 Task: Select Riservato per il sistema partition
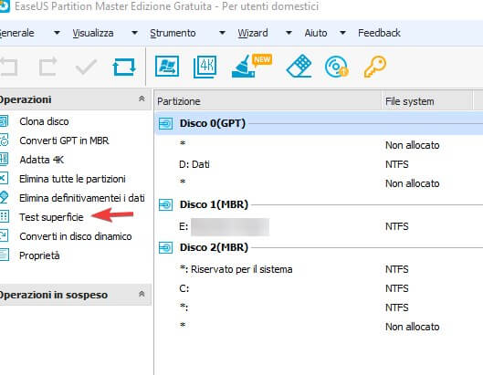click(236, 269)
